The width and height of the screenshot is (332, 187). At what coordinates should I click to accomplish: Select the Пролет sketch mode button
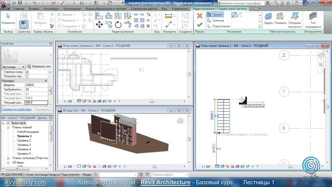(215, 15)
